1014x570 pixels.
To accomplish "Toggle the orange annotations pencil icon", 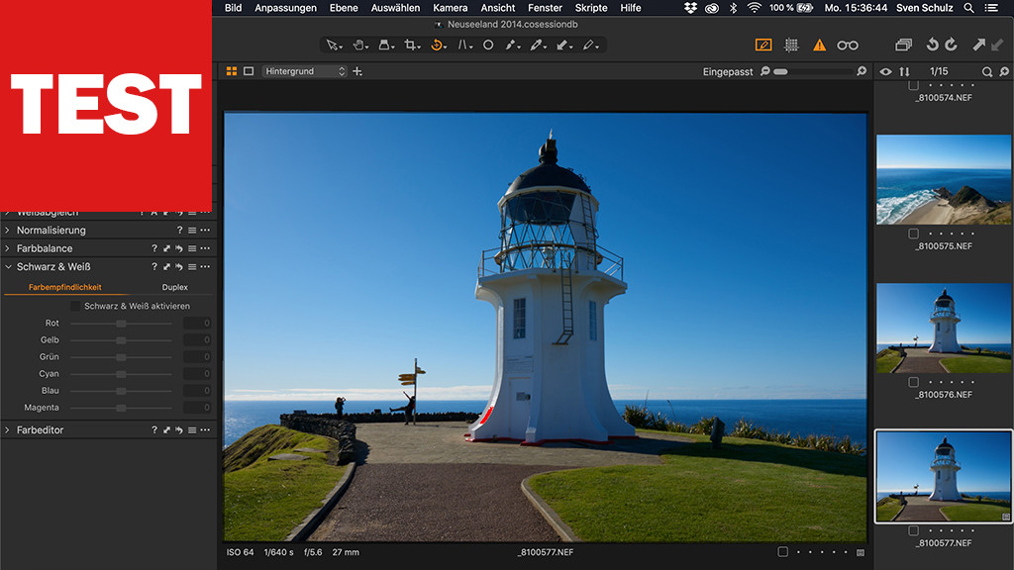I will (x=763, y=45).
